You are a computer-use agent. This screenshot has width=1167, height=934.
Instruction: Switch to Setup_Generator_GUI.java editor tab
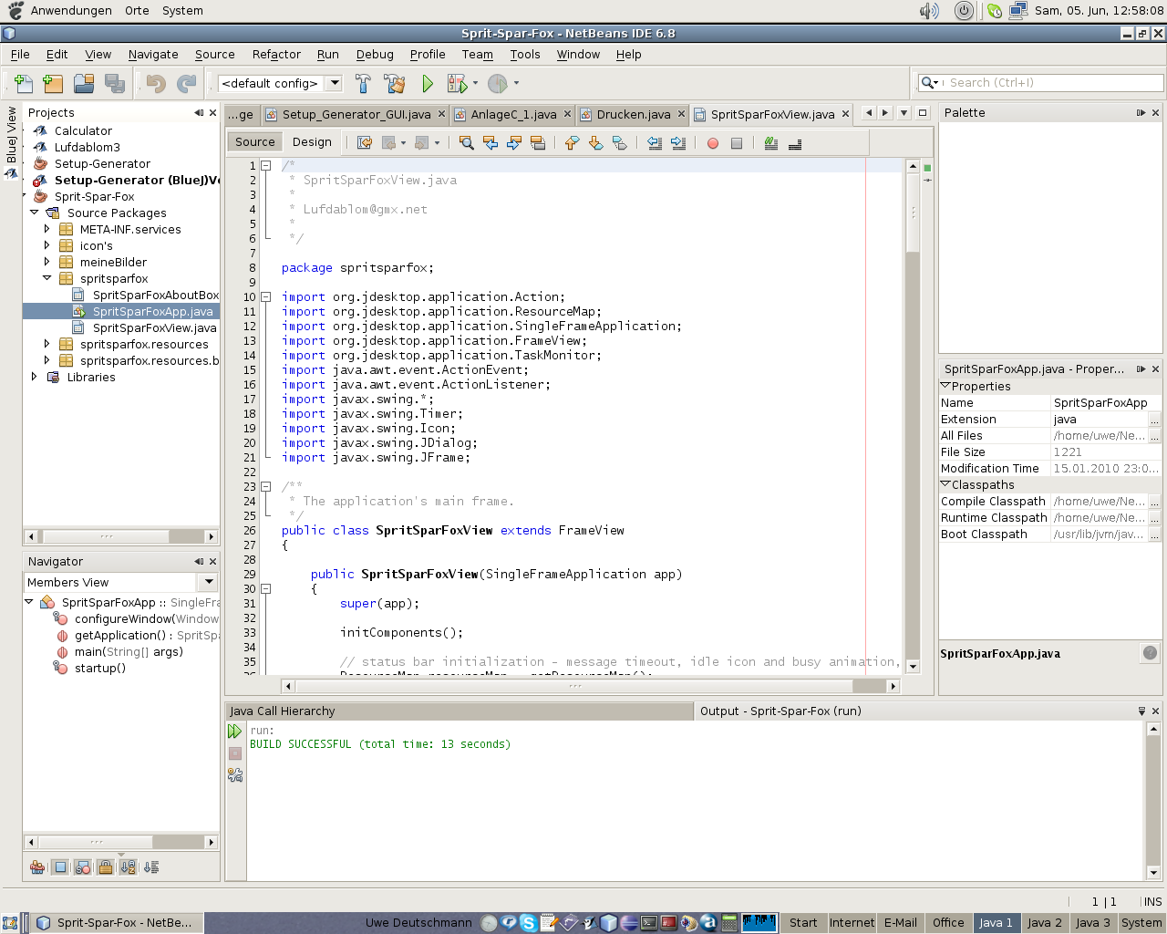(x=356, y=114)
